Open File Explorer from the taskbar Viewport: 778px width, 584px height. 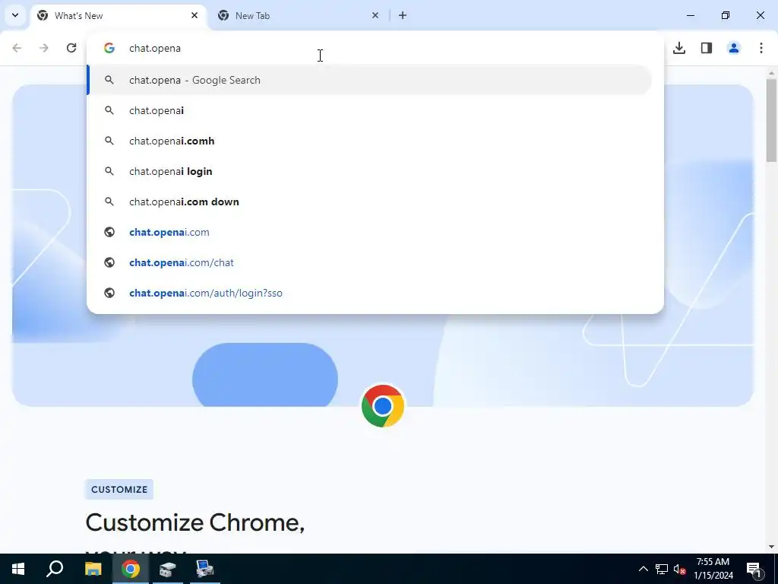tap(93, 569)
